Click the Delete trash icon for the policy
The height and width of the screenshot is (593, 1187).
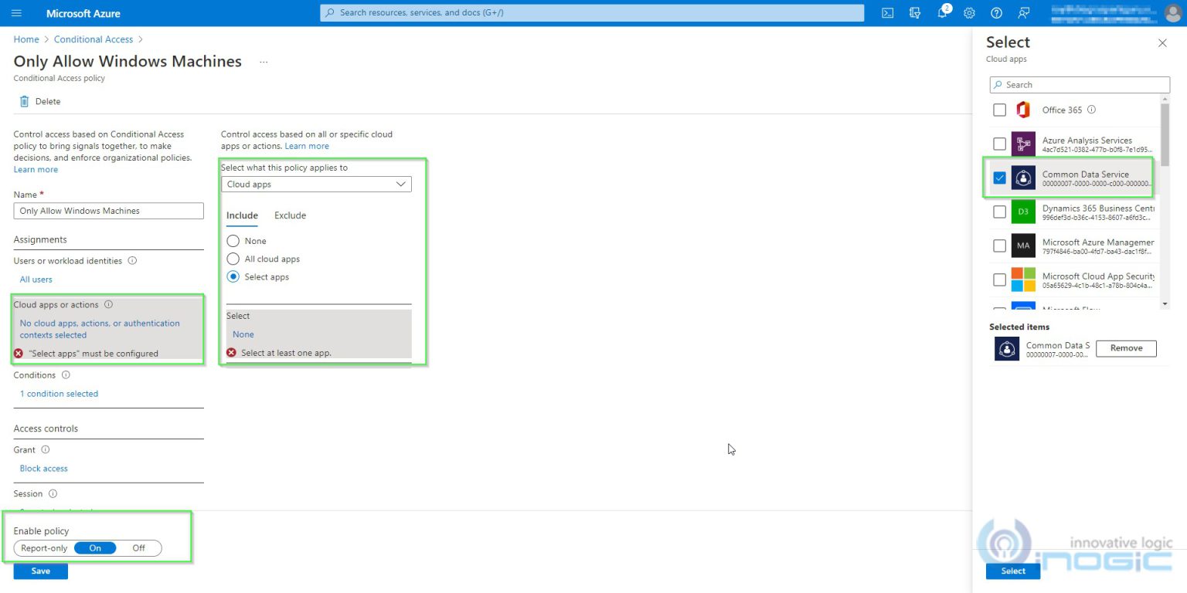click(23, 101)
